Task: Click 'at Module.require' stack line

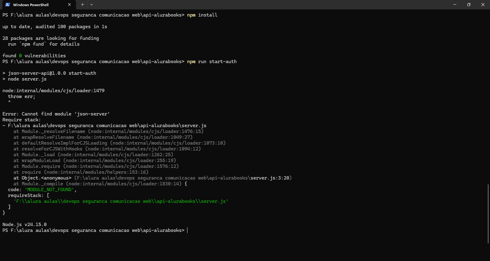Action: [x=96, y=166]
